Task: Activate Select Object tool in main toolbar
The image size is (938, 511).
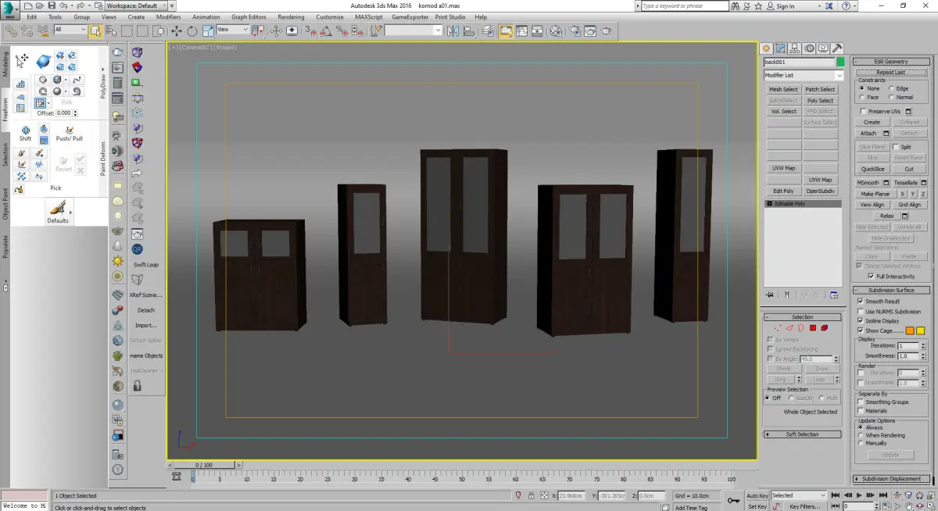Action: (95, 31)
